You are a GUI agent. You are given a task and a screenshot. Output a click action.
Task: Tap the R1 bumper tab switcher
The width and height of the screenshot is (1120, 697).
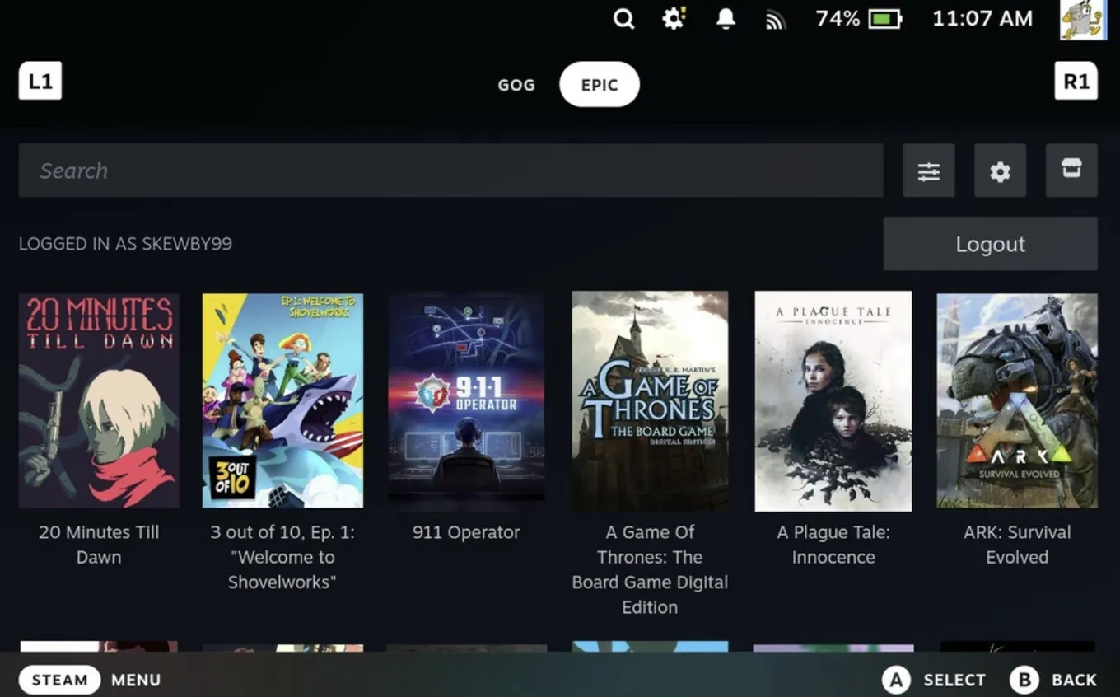click(x=1076, y=81)
